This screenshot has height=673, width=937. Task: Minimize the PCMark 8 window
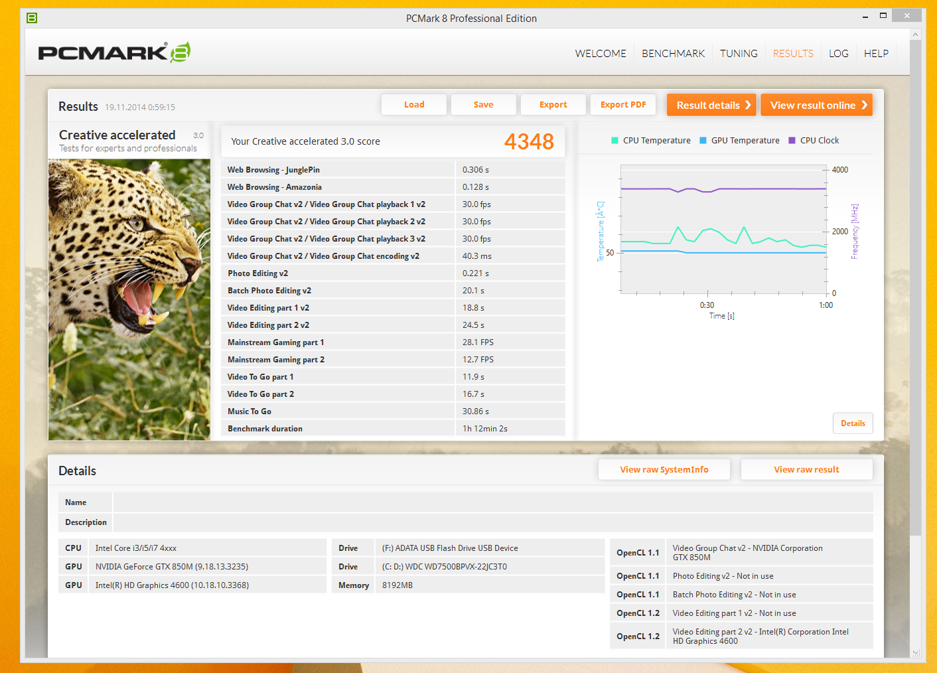tap(865, 17)
